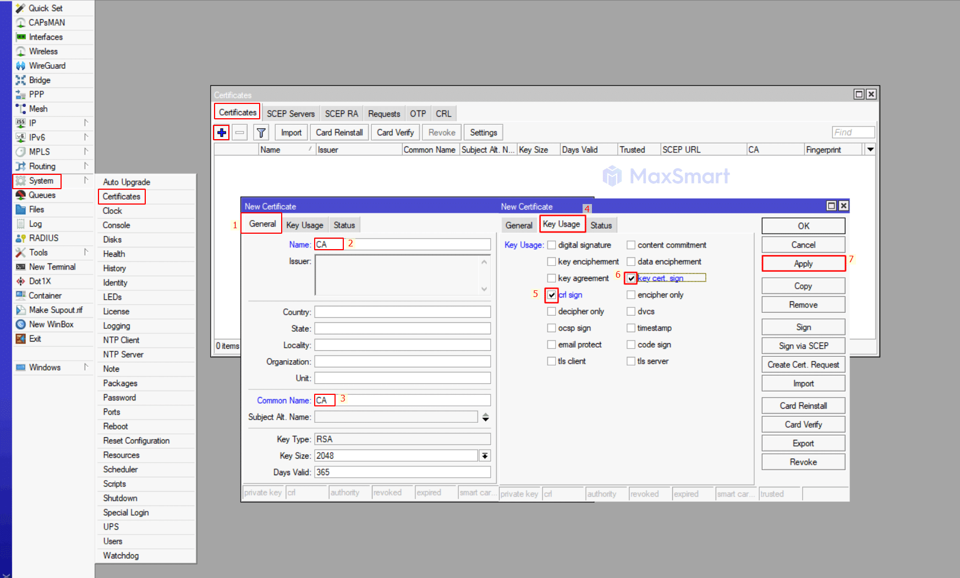This screenshot has height=578, width=960.
Task: Open the CRL tab
Action: coord(443,114)
